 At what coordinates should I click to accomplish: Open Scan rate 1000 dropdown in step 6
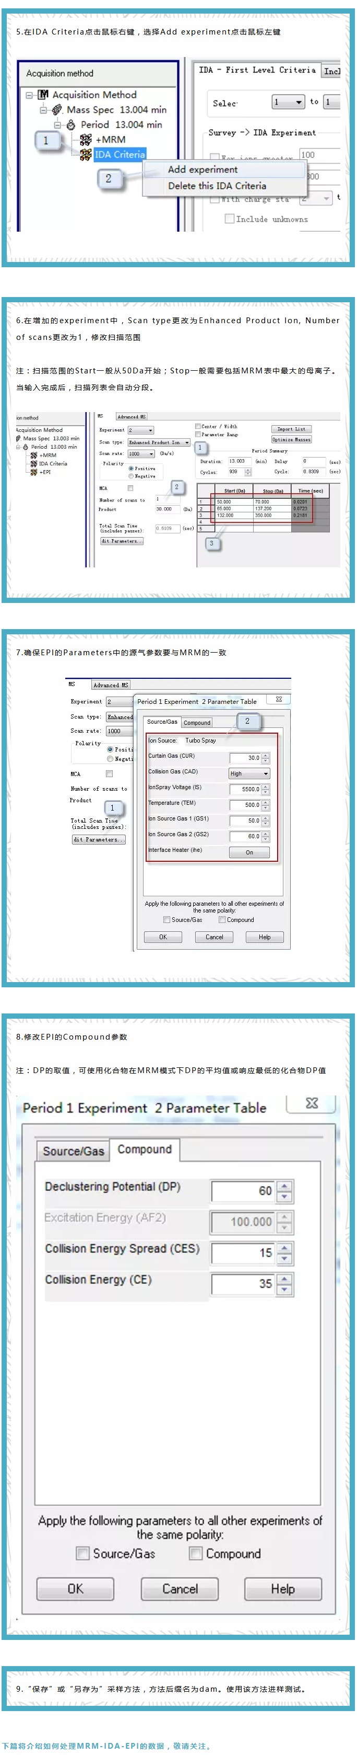click(x=141, y=454)
